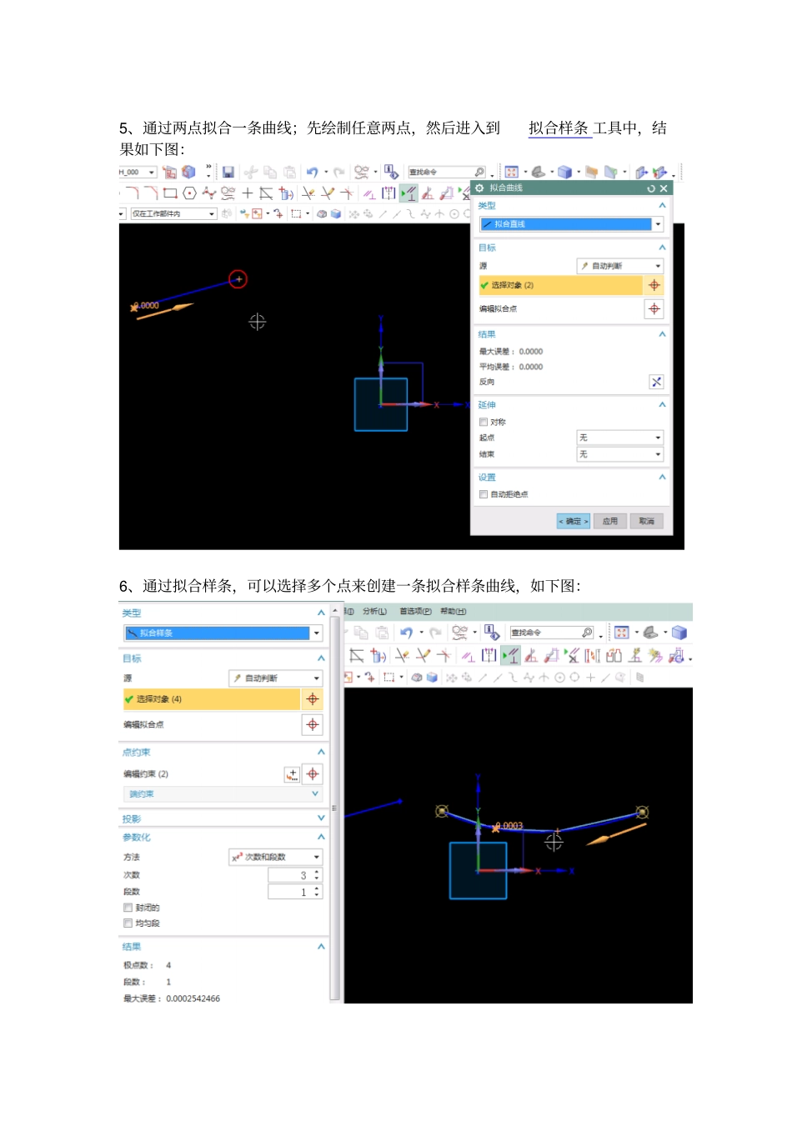Toggle the 封闭的 checkbox

click(x=128, y=908)
